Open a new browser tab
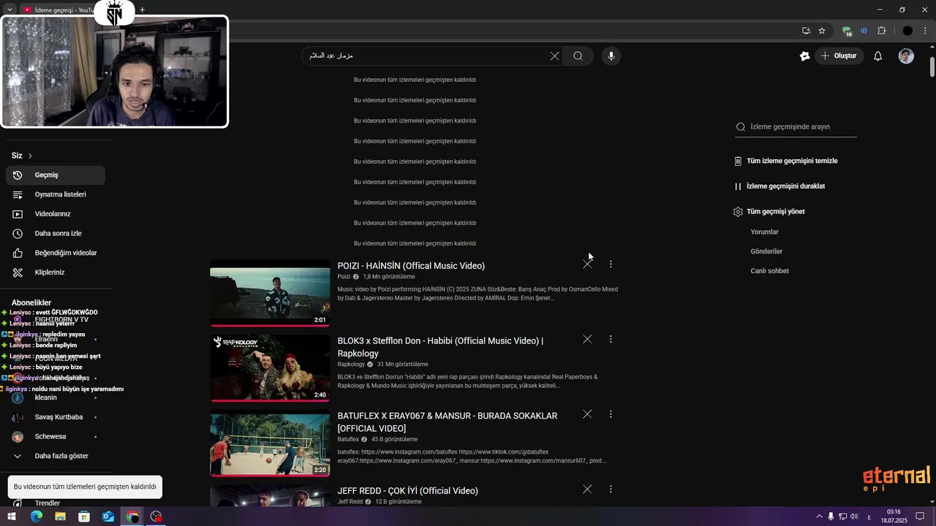 (143, 10)
